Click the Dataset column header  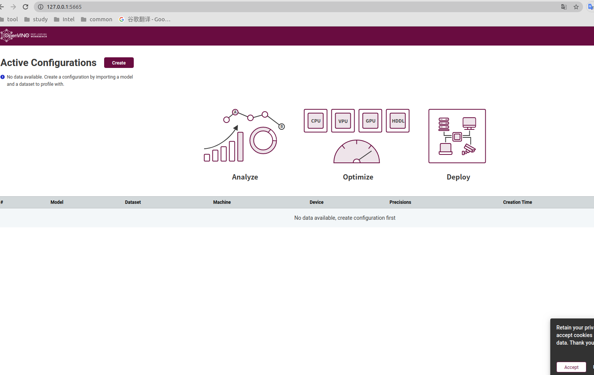tap(133, 202)
